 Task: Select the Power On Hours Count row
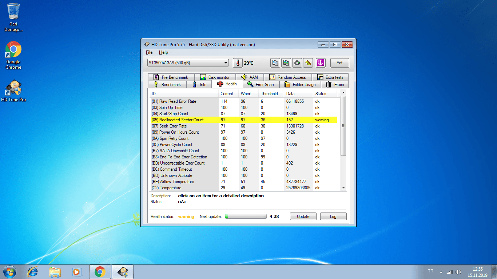(244, 132)
